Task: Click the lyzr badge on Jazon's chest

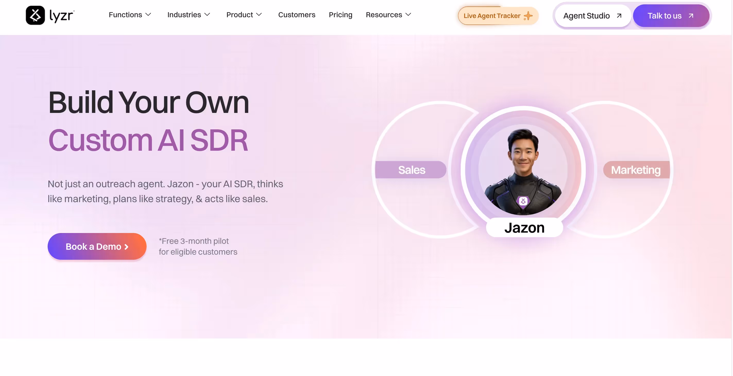Action: (523, 201)
